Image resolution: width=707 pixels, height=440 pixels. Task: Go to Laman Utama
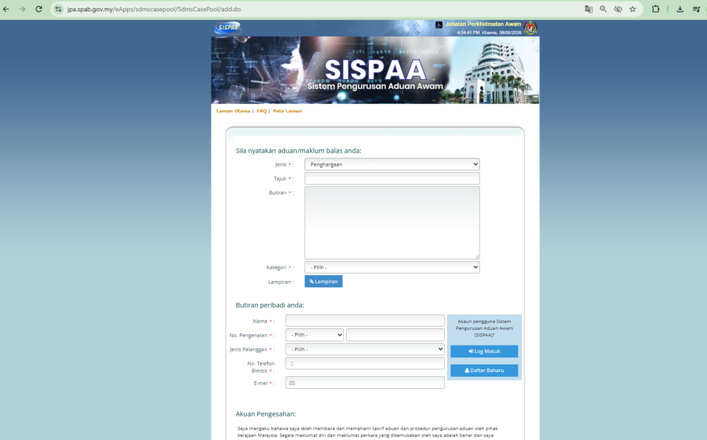pyautogui.click(x=233, y=111)
